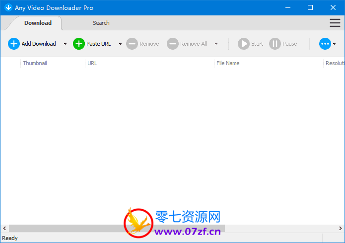Open dropdown arrow beside the more options button
Viewport: 345px width, 243px height.
click(x=335, y=44)
